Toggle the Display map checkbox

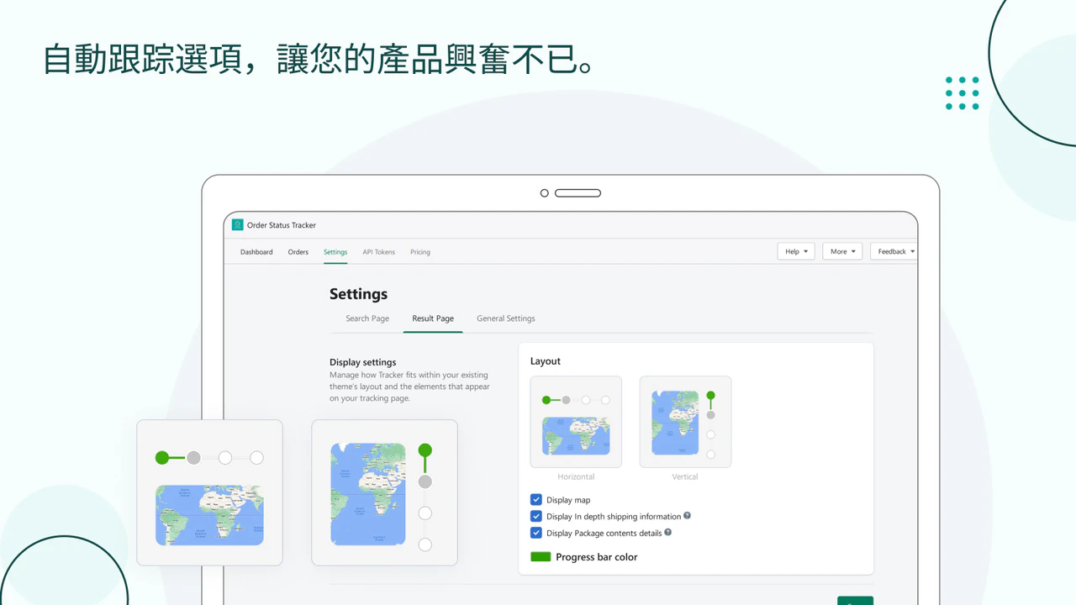click(536, 500)
